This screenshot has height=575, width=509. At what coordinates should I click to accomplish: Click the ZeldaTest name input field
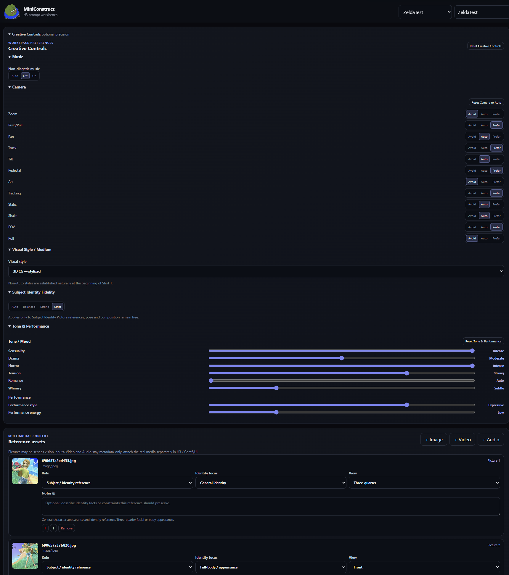click(481, 12)
